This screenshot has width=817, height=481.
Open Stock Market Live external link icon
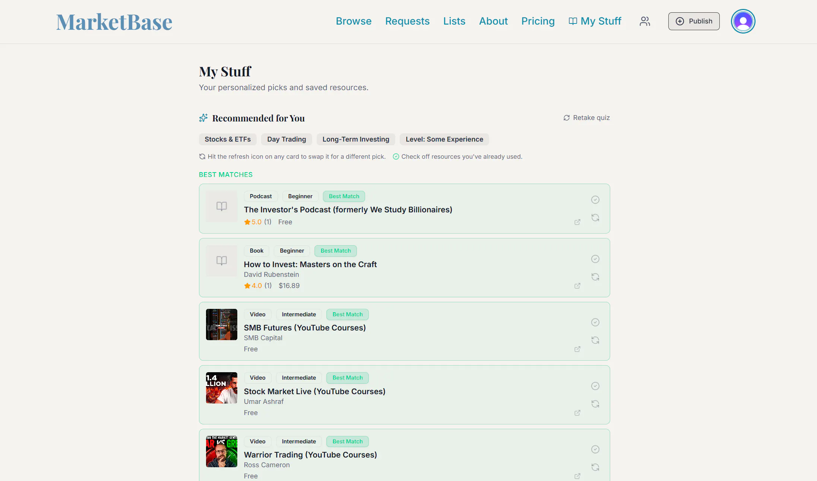[577, 413]
